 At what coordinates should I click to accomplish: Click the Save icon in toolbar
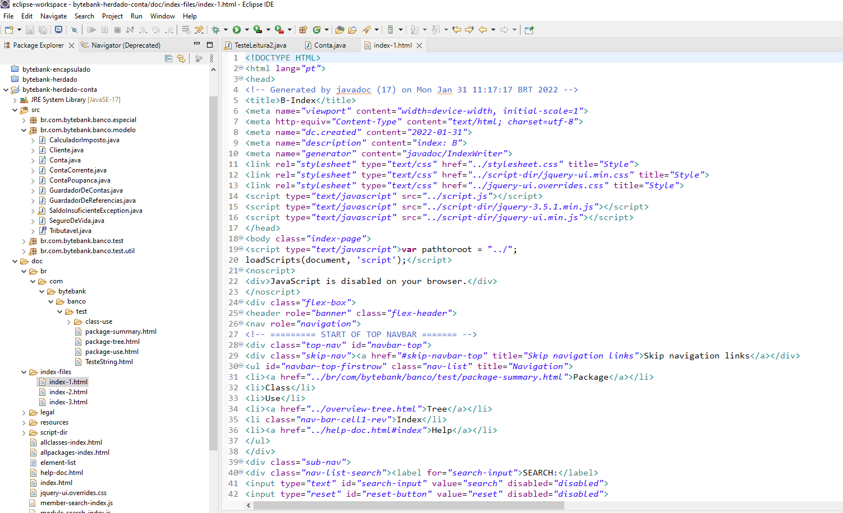[x=30, y=30]
